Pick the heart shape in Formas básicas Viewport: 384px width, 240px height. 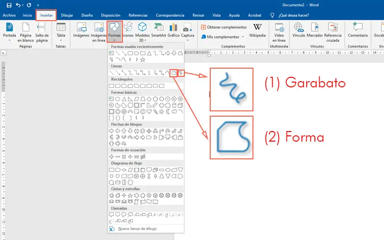[149, 112]
